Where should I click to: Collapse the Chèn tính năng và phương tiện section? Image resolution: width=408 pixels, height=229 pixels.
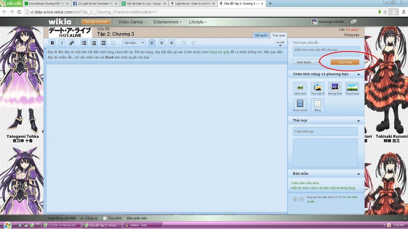tap(359, 74)
